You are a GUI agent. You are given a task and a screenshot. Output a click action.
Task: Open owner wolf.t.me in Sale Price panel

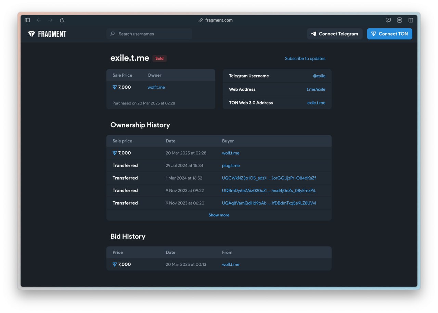156,87
